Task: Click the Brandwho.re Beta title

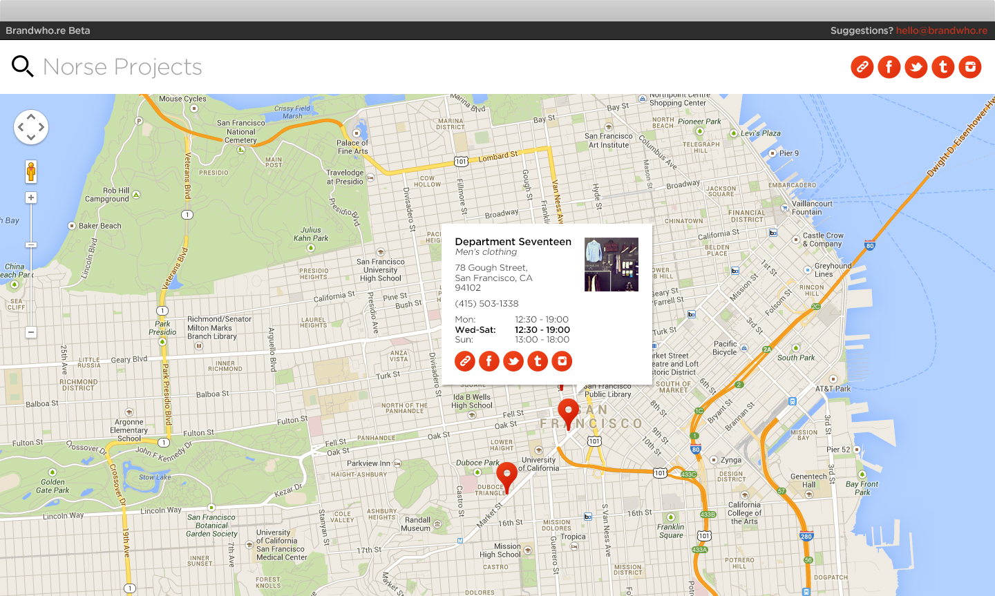Action: 48,30
